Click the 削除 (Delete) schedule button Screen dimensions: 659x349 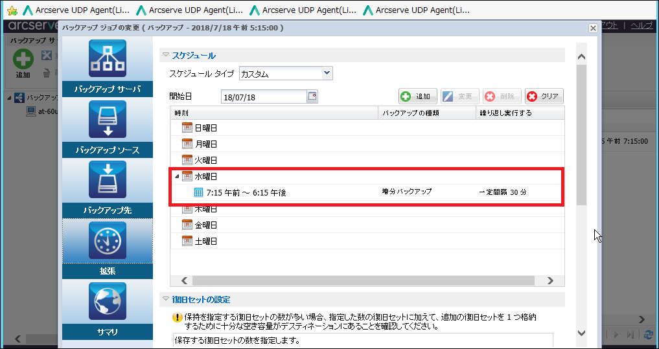pyautogui.click(x=502, y=96)
